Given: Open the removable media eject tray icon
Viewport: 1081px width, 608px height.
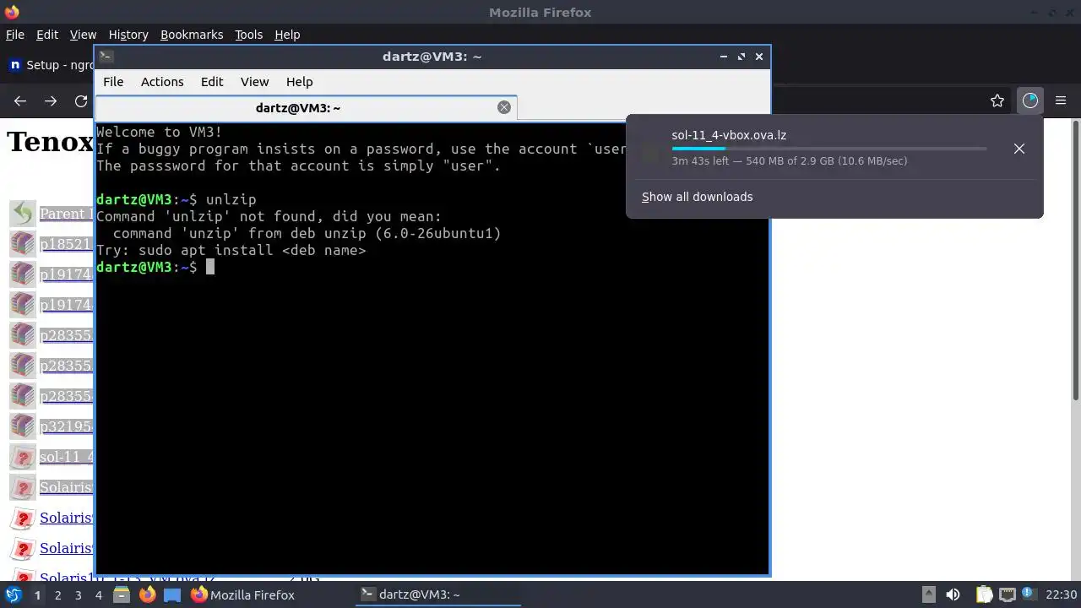Looking at the screenshot, I should pos(928,594).
